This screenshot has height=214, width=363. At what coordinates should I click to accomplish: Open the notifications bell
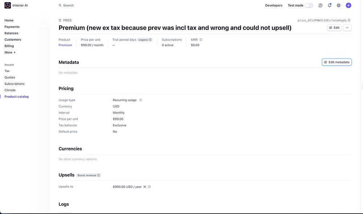click(x=330, y=5)
